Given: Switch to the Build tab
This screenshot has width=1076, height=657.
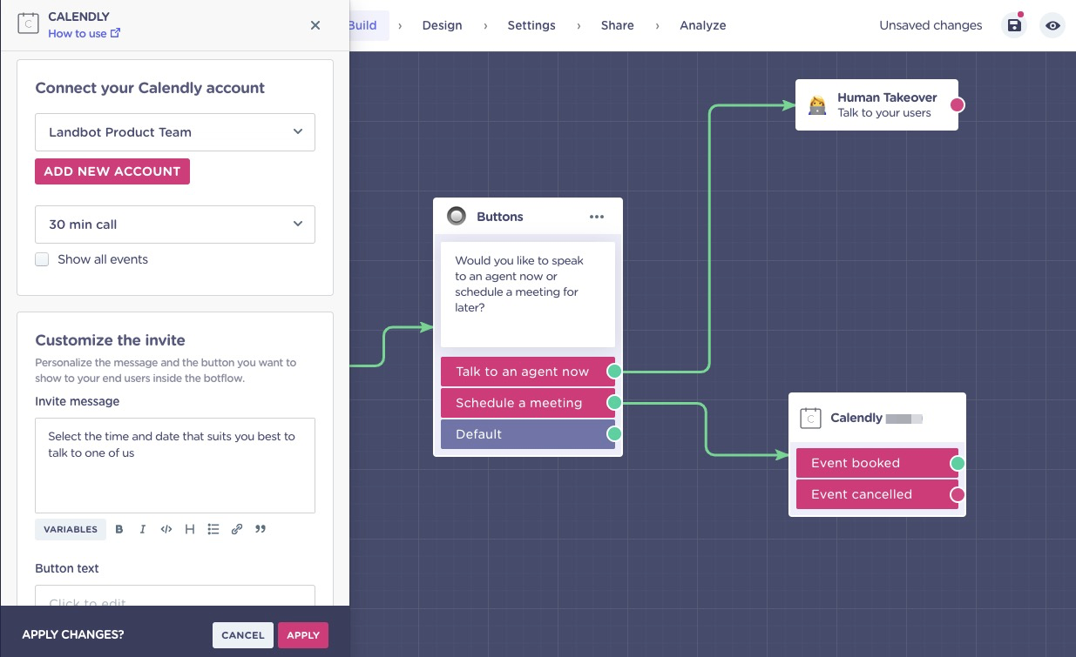Looking at the screenshot, I should point(362,25).
